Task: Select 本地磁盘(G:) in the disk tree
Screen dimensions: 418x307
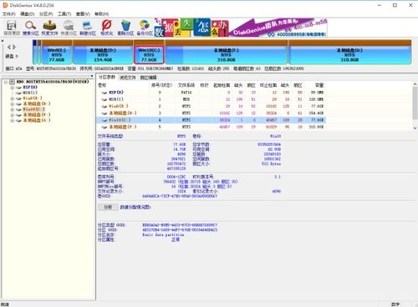Action: point(37,120)
